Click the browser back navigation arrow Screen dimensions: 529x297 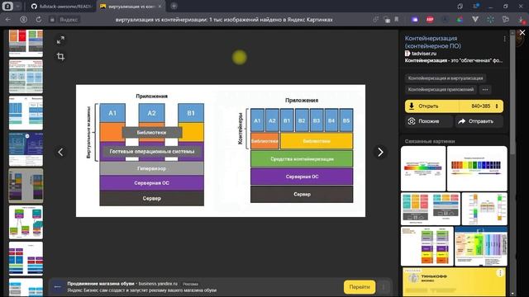(x=7, y=20)
